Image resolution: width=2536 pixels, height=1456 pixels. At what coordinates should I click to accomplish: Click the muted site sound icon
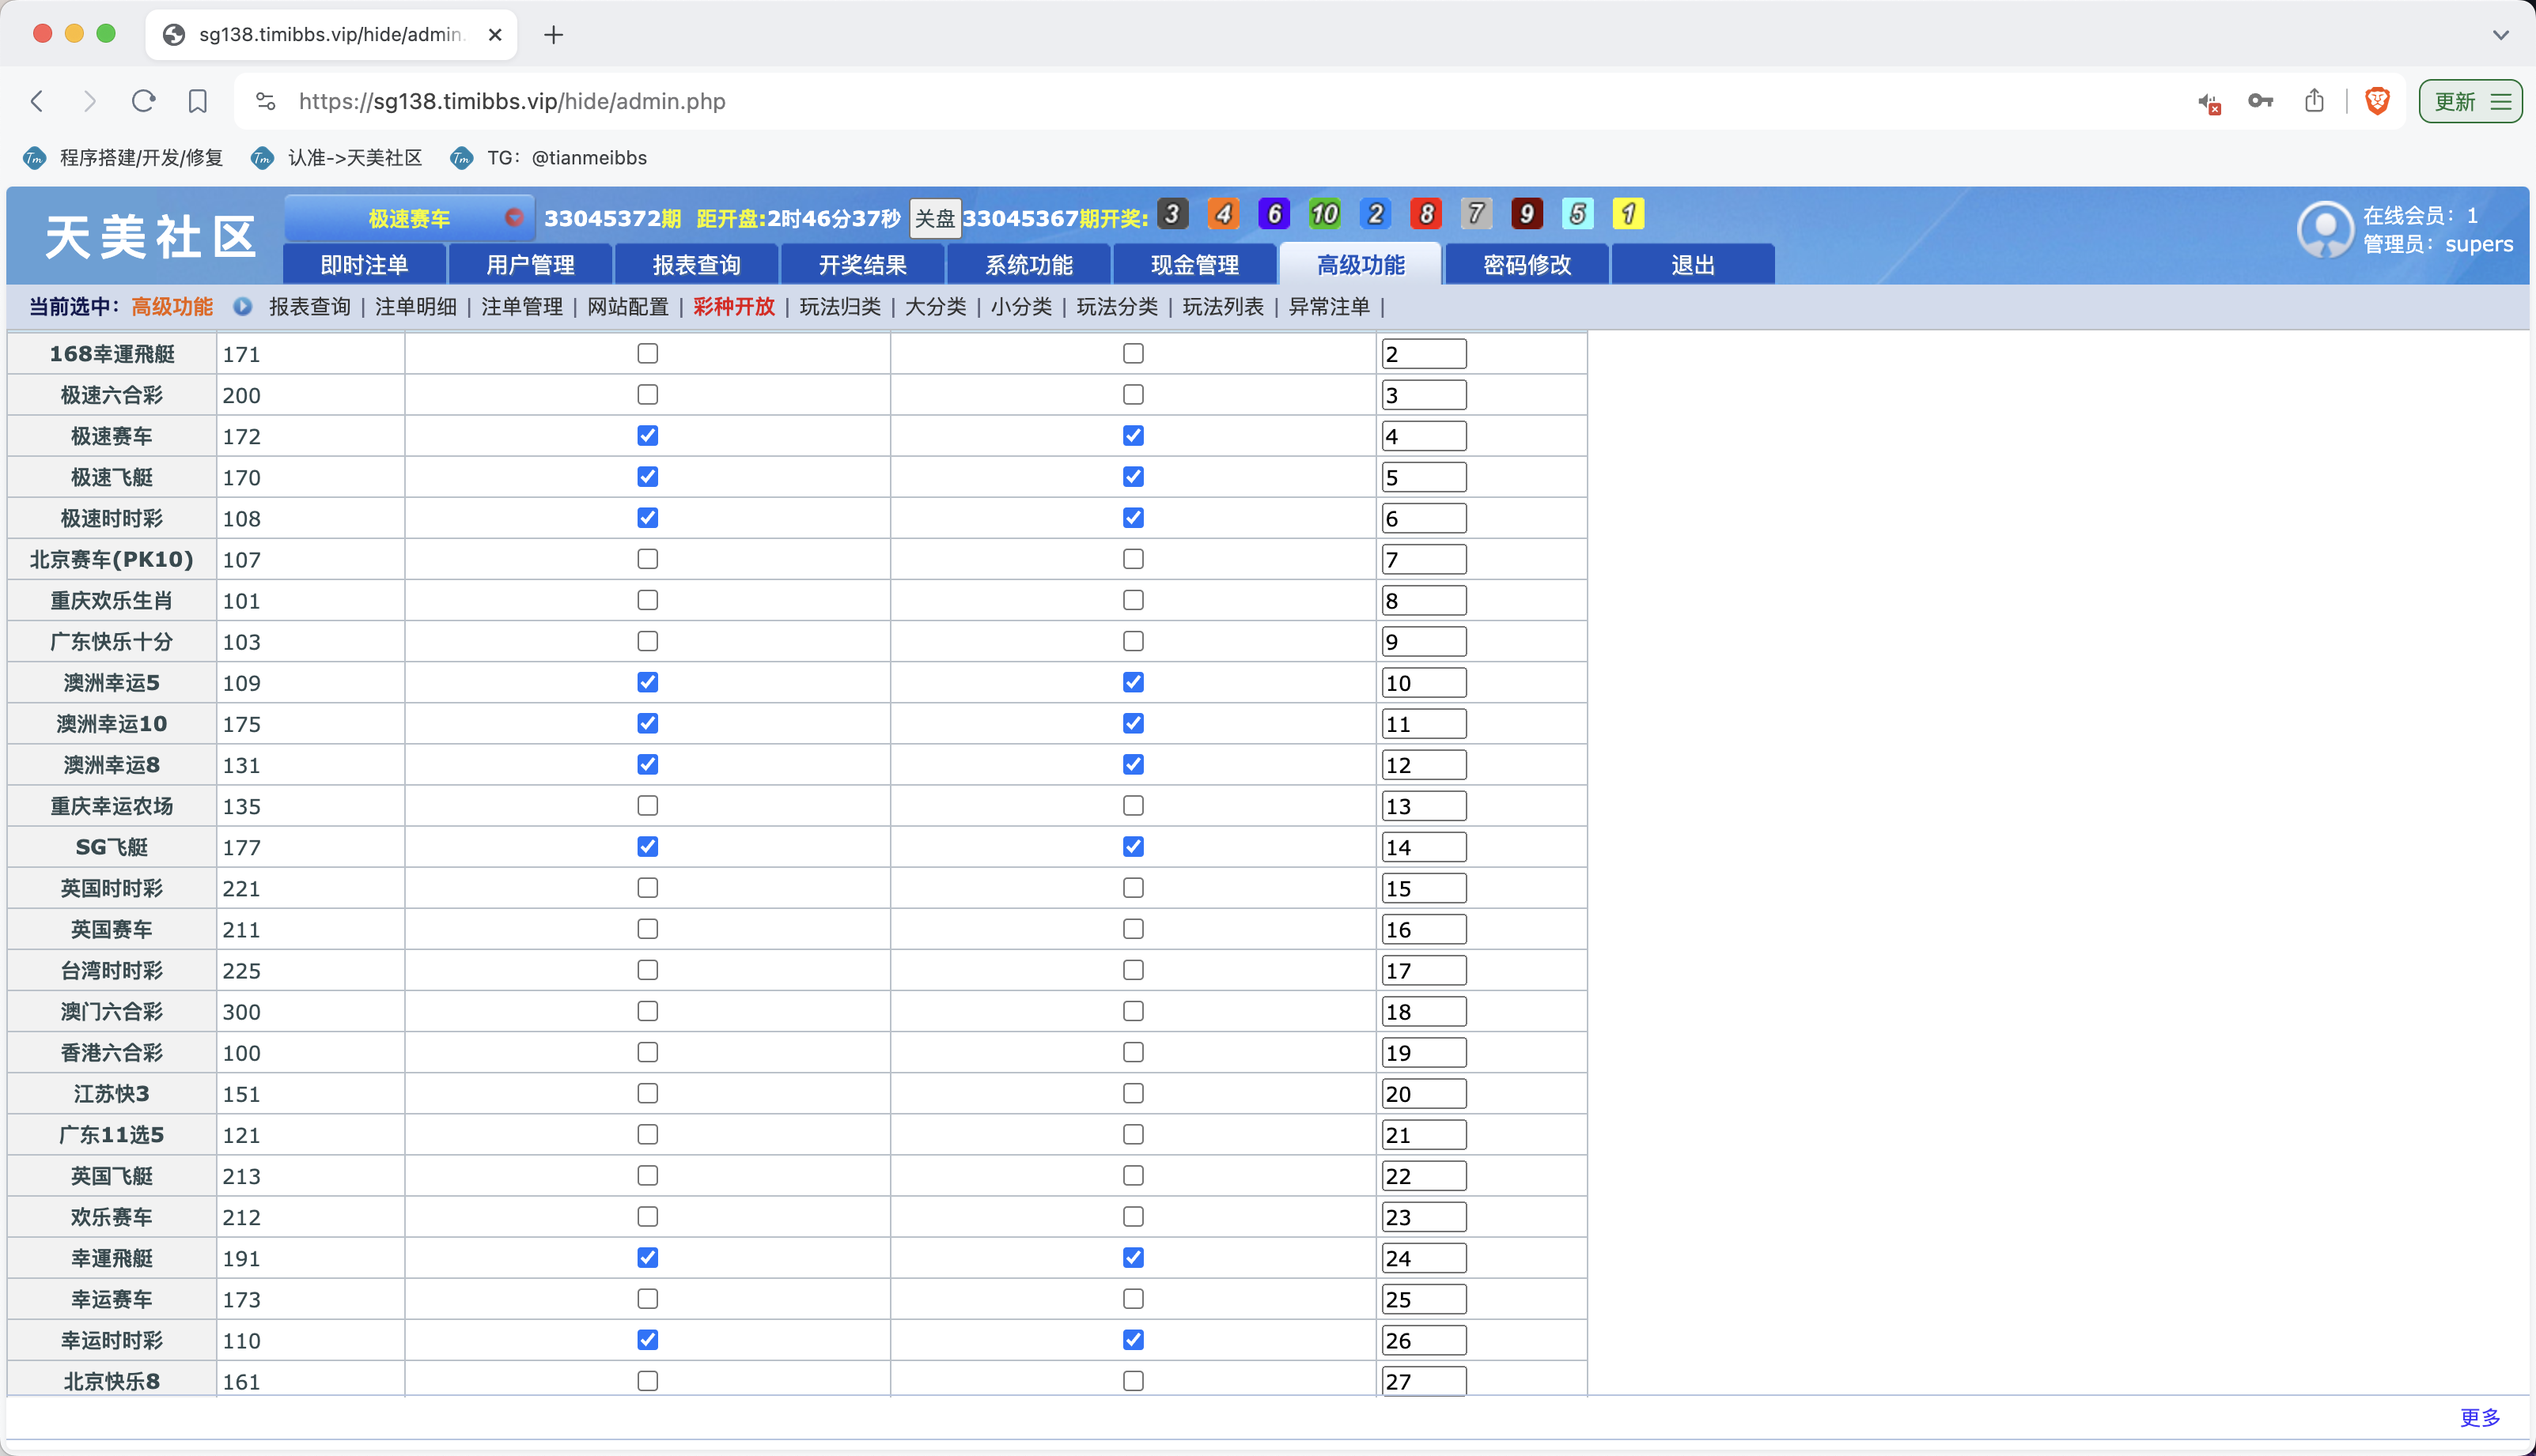coord(2209,102)
